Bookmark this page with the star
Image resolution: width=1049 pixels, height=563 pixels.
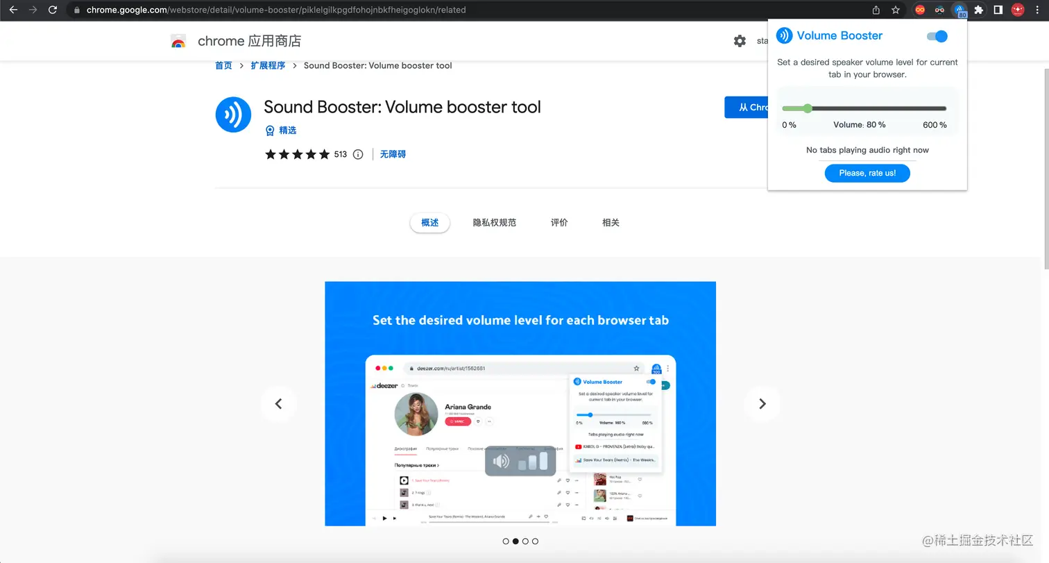coord(896,10)
